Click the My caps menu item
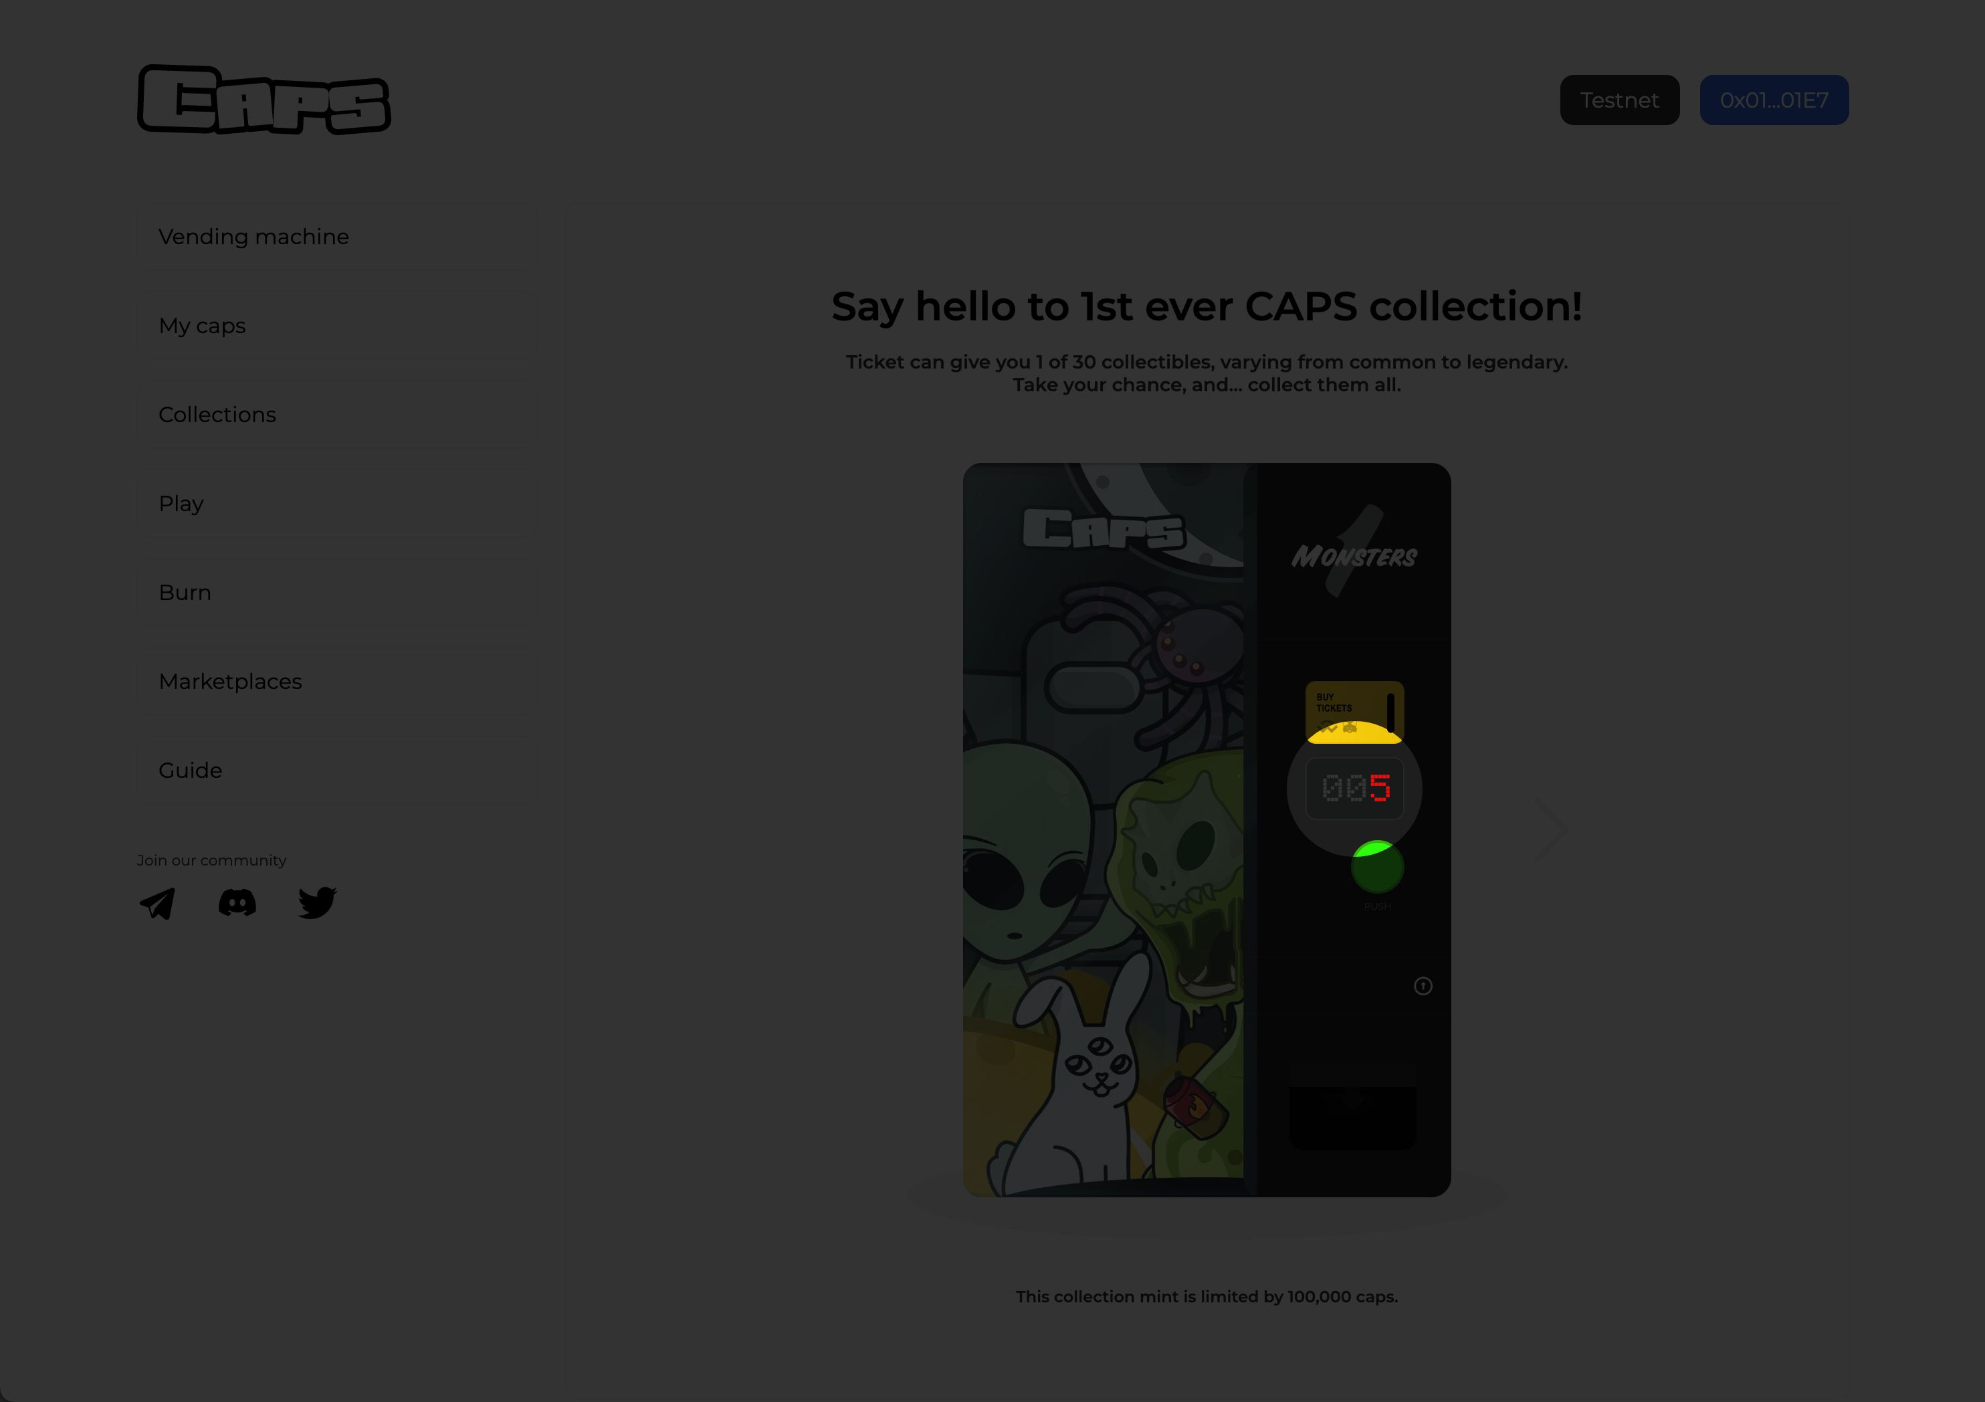Viewport: 1985px width, 1402px height. pos(202,324)
